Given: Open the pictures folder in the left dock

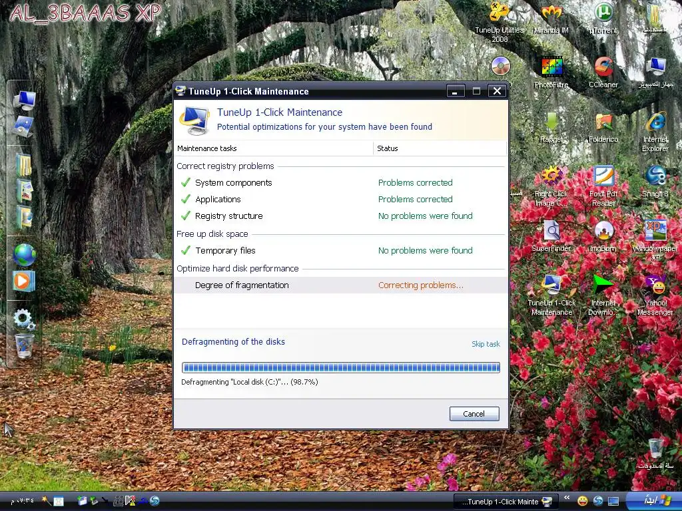Looking at the screenshot, I should (x=25, y=190).
